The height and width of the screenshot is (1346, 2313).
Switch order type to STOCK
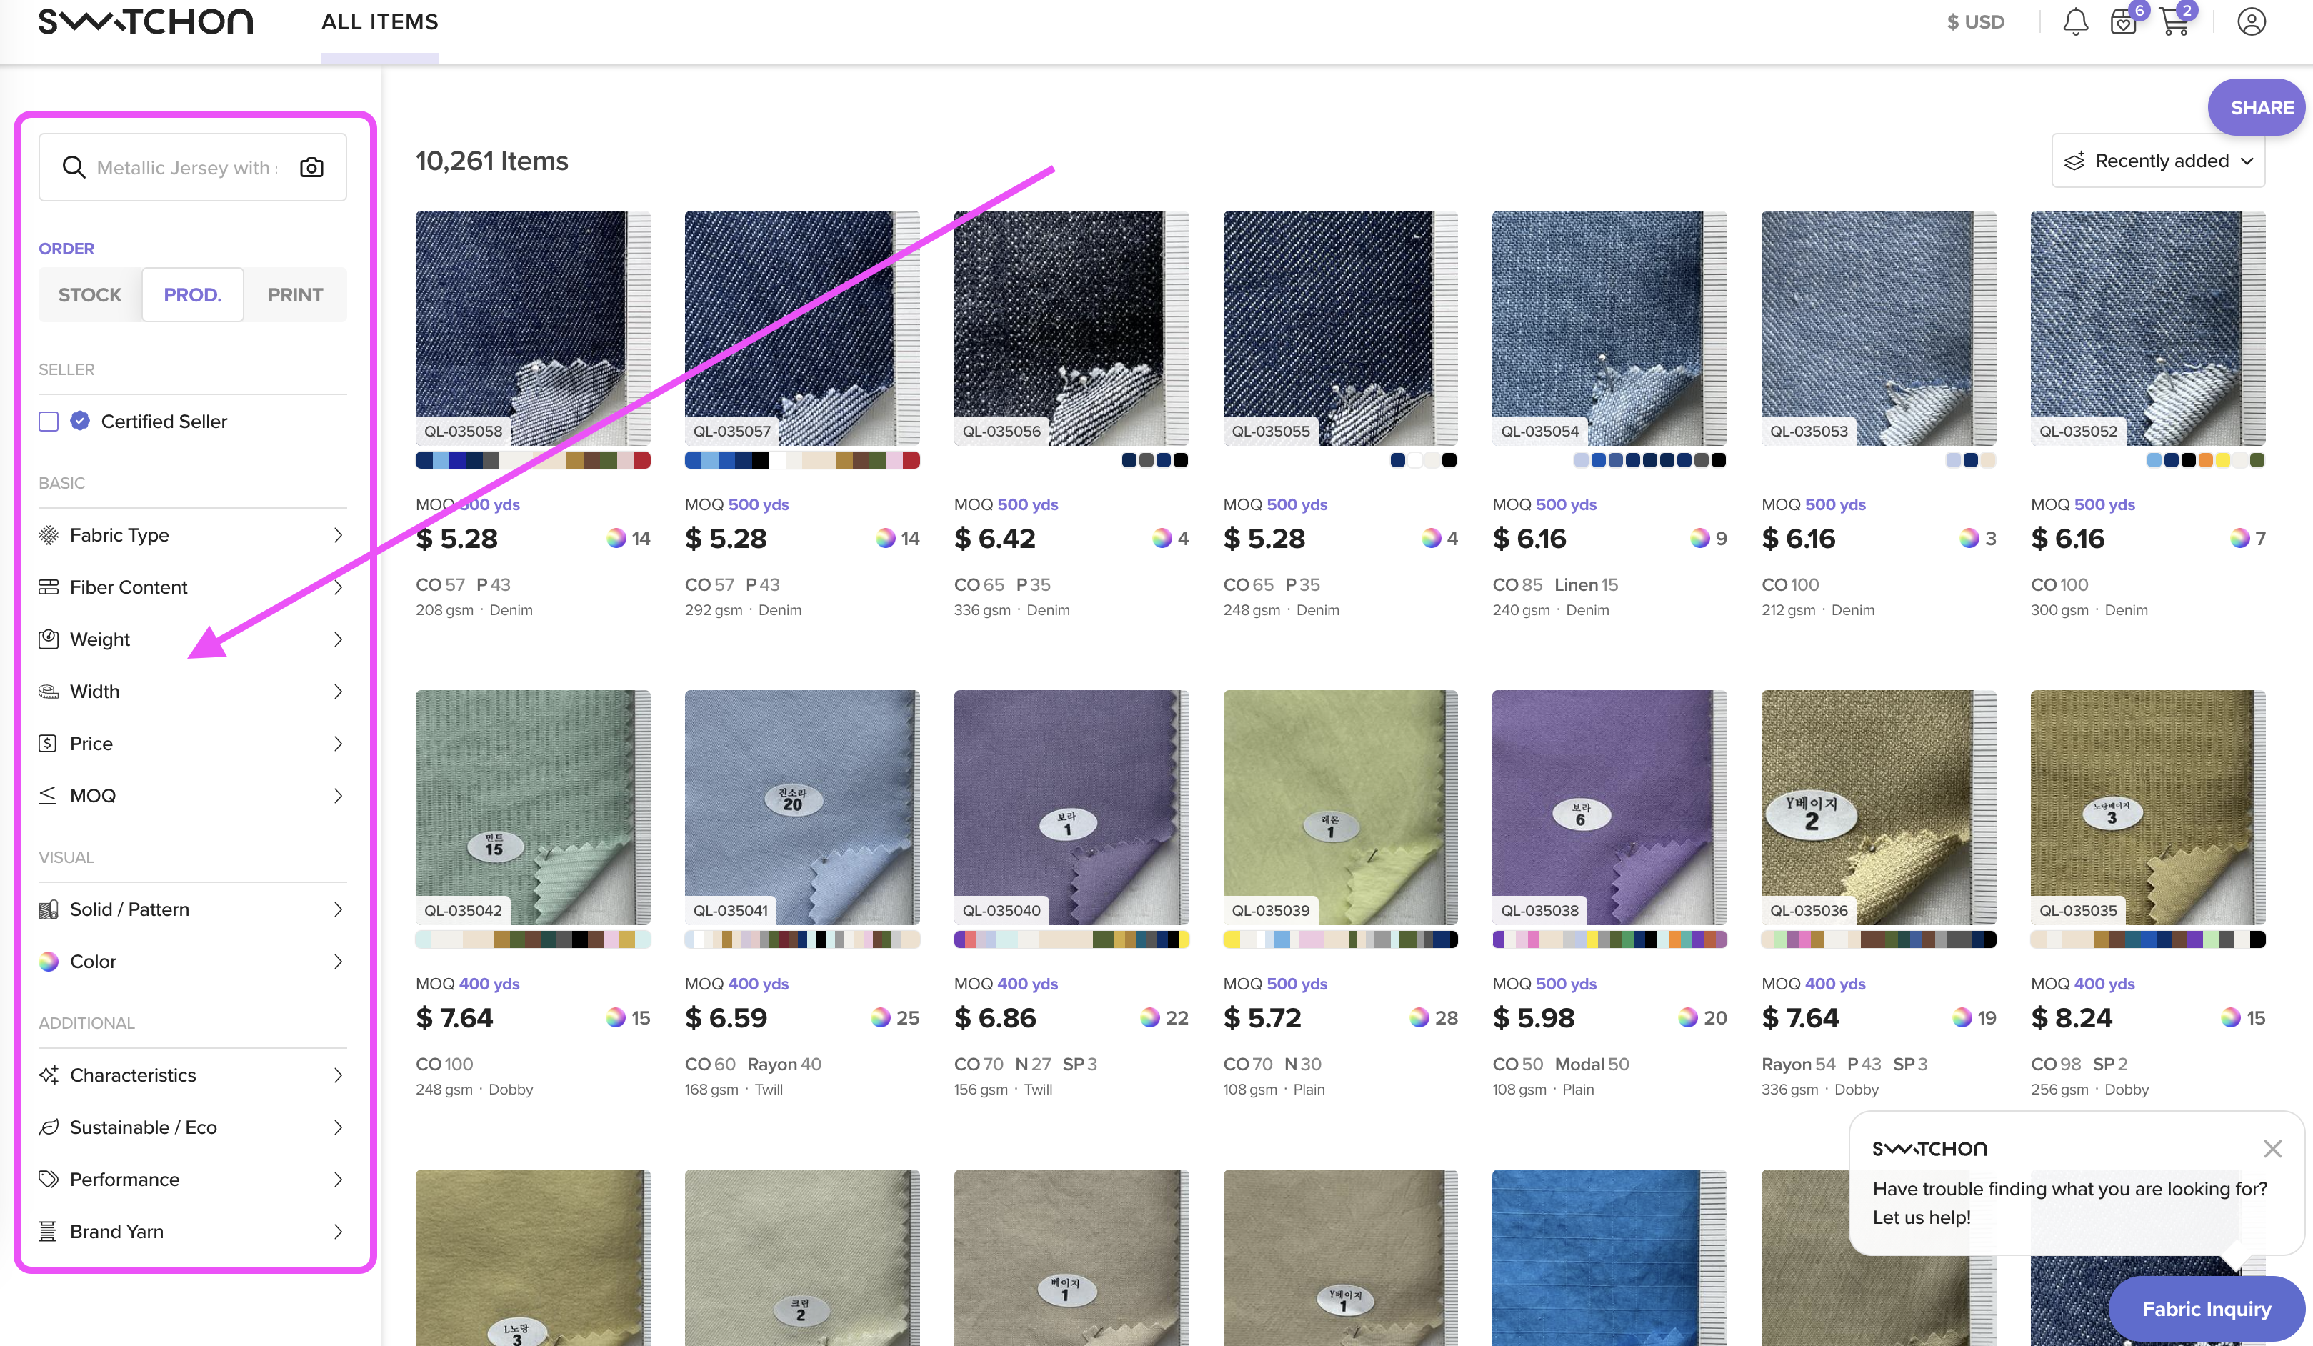pyautogui.click(x=90, y=295)
